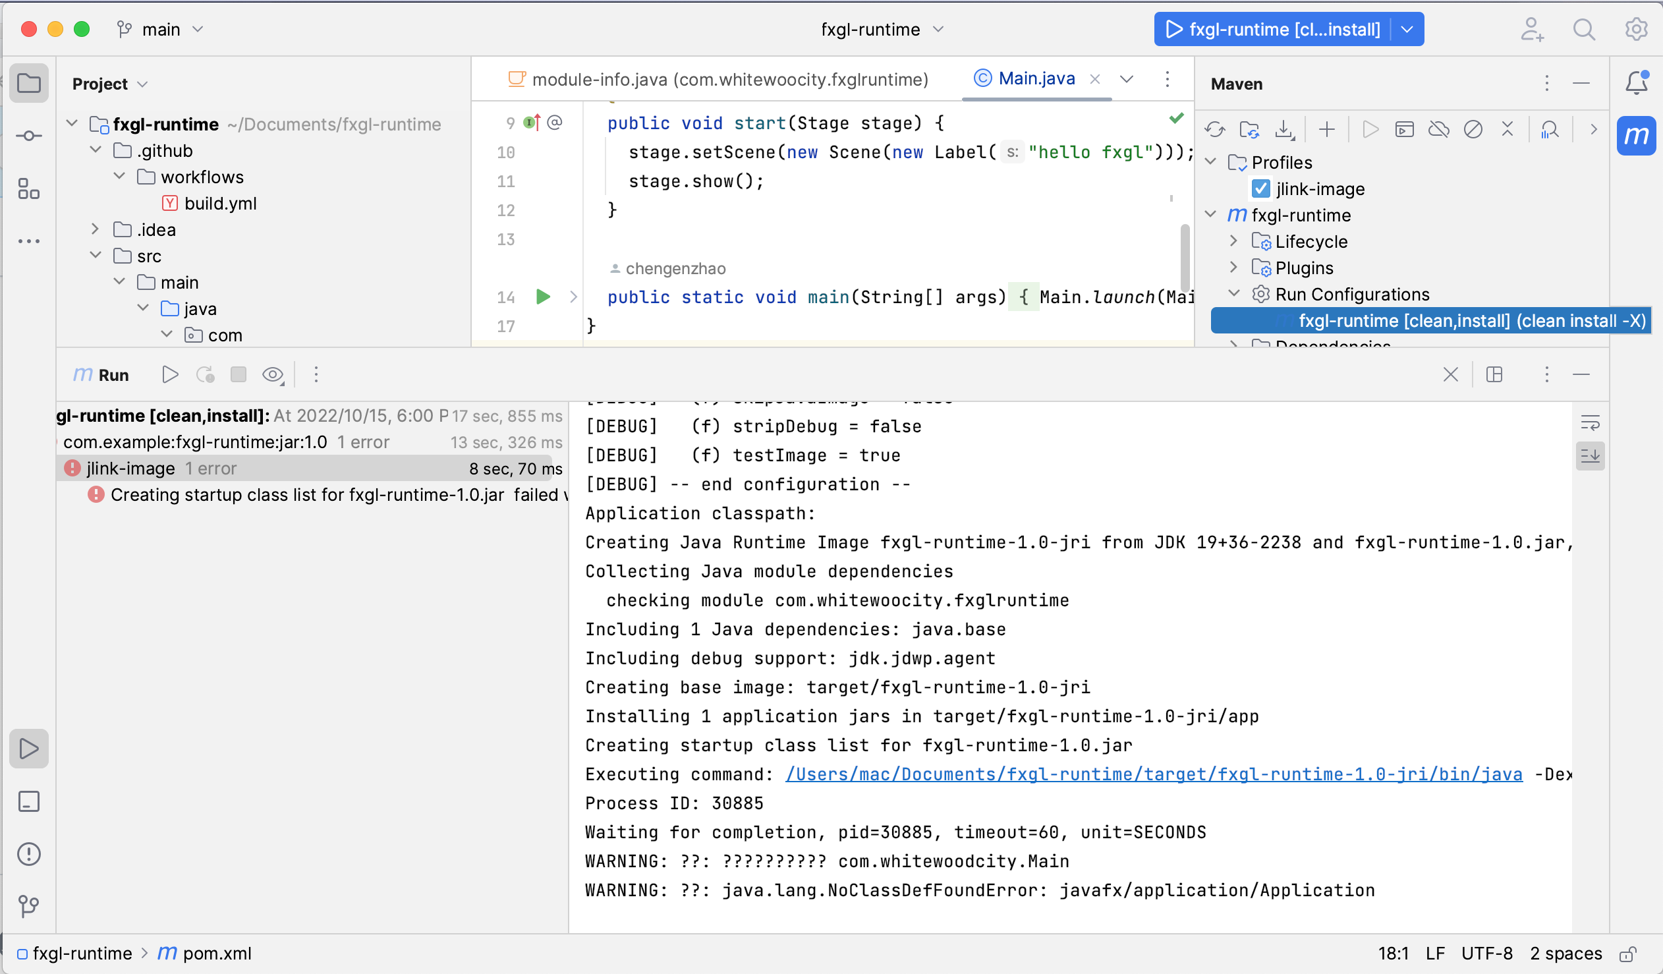Expand the Lifecycle node under fxgl-runtime

[x=1233, y=241]
